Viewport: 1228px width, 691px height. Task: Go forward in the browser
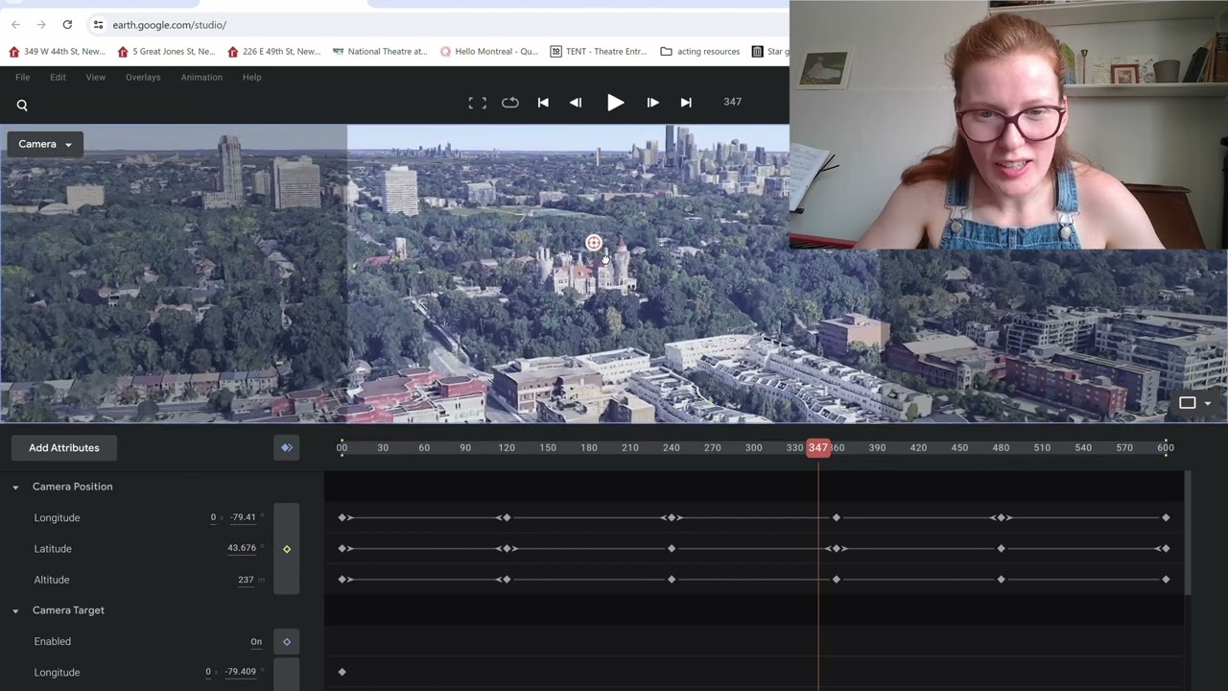pos(41,24)
